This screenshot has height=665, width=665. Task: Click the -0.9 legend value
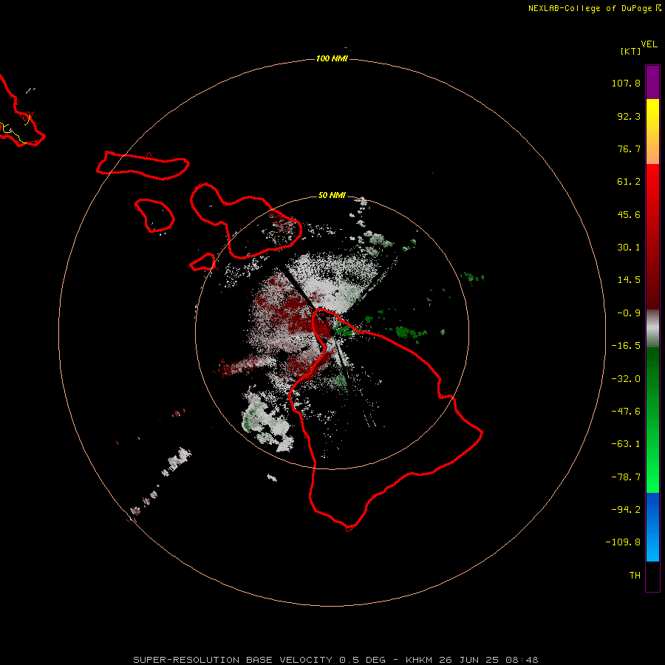[x=629, y=313]
